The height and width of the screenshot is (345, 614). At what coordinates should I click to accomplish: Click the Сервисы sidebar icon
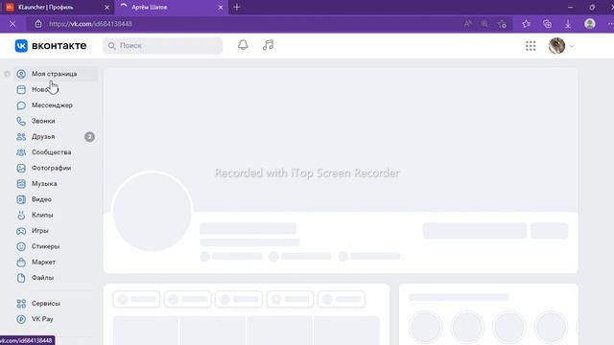tap(21, 303)
